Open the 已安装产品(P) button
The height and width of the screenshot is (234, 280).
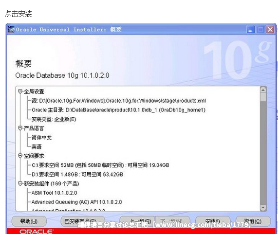(82, 221)
